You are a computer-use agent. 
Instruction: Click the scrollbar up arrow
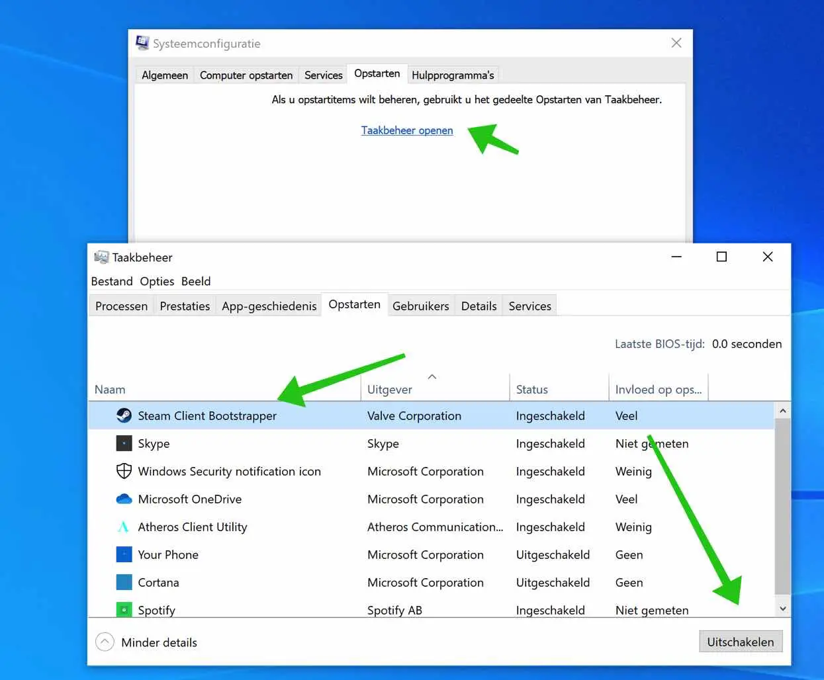click(x=782, y=411)
